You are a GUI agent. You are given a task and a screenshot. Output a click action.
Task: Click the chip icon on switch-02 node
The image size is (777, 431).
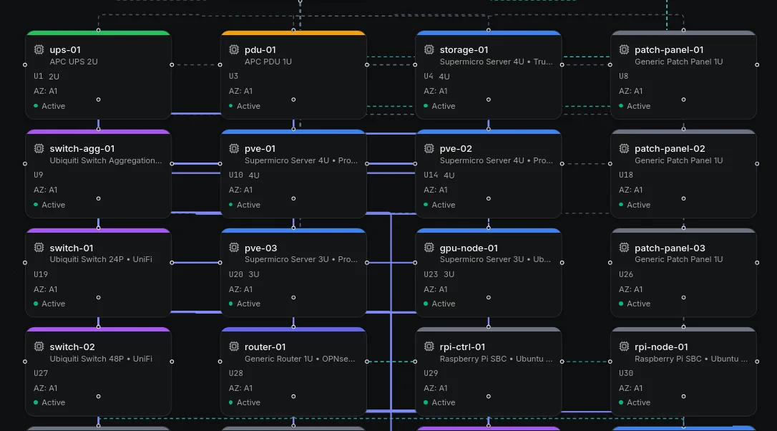[39, 347]
